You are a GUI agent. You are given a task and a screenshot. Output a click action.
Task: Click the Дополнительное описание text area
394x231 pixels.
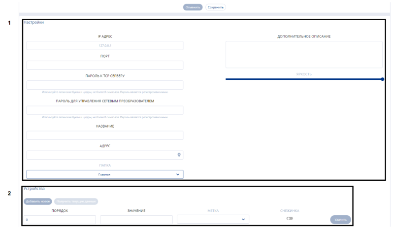(304, 54)
